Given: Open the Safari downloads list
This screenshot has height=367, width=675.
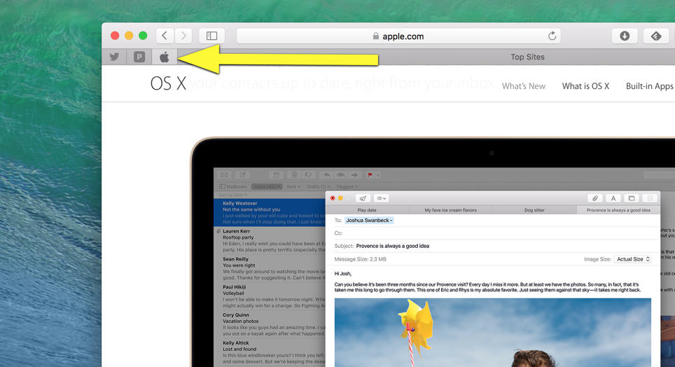Looking at the screenshot, I should click(x=625, y=36).
